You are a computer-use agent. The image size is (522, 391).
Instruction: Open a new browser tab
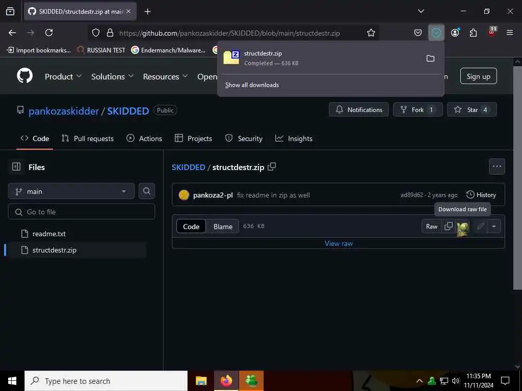click(147, 12)
